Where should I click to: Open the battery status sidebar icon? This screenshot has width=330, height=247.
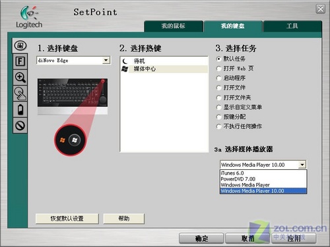coord(20,109)
